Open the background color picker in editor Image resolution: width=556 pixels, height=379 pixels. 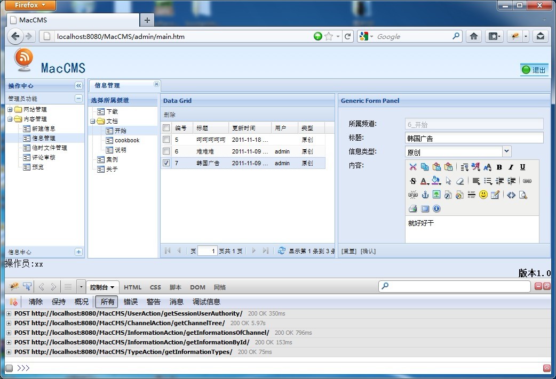tap(436, 181)
